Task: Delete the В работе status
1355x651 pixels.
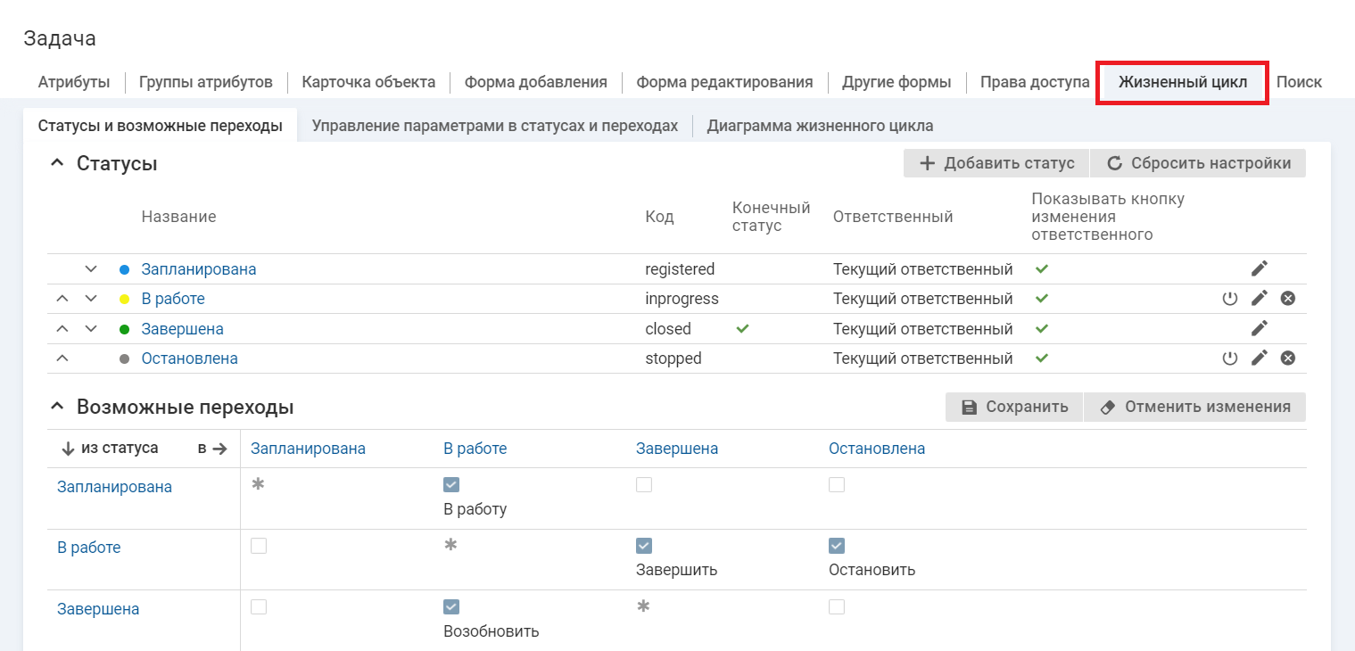Action: coord(1287,299)
